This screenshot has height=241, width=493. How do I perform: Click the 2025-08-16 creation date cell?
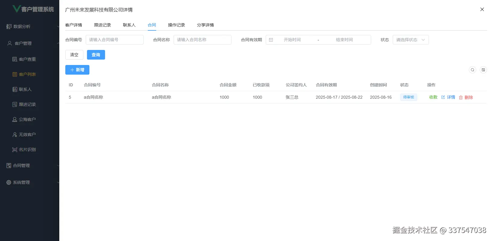tap(381, 97)
